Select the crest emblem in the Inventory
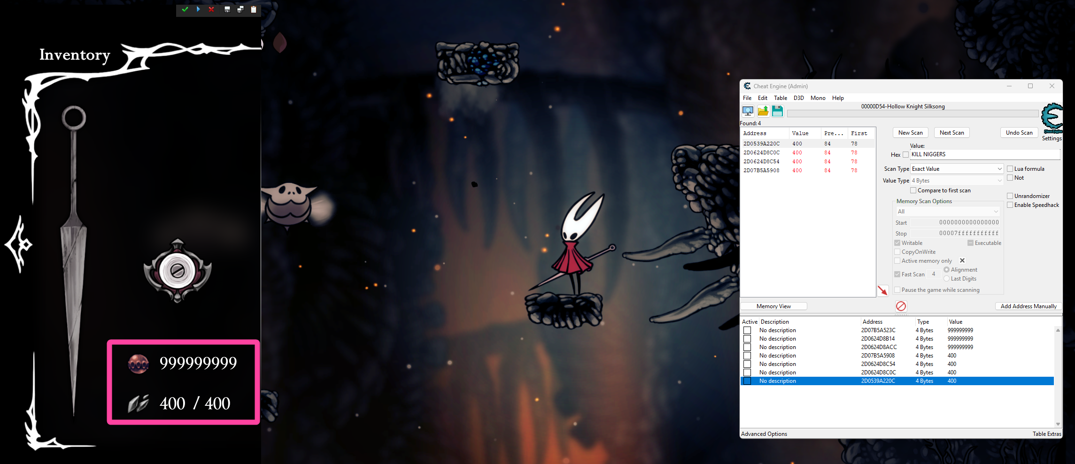The image size is (1075, 464). [x=178, y=271]
